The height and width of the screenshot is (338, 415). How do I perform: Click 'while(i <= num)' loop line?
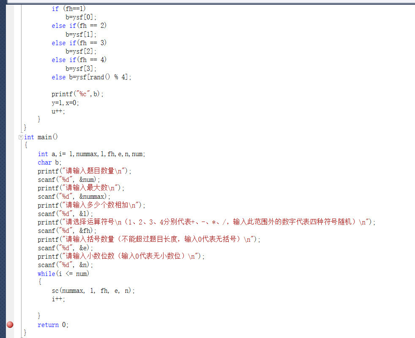[x=63, y=273]
